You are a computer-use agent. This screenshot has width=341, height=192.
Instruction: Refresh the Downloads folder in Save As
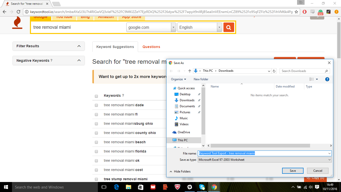coord(274,71)
